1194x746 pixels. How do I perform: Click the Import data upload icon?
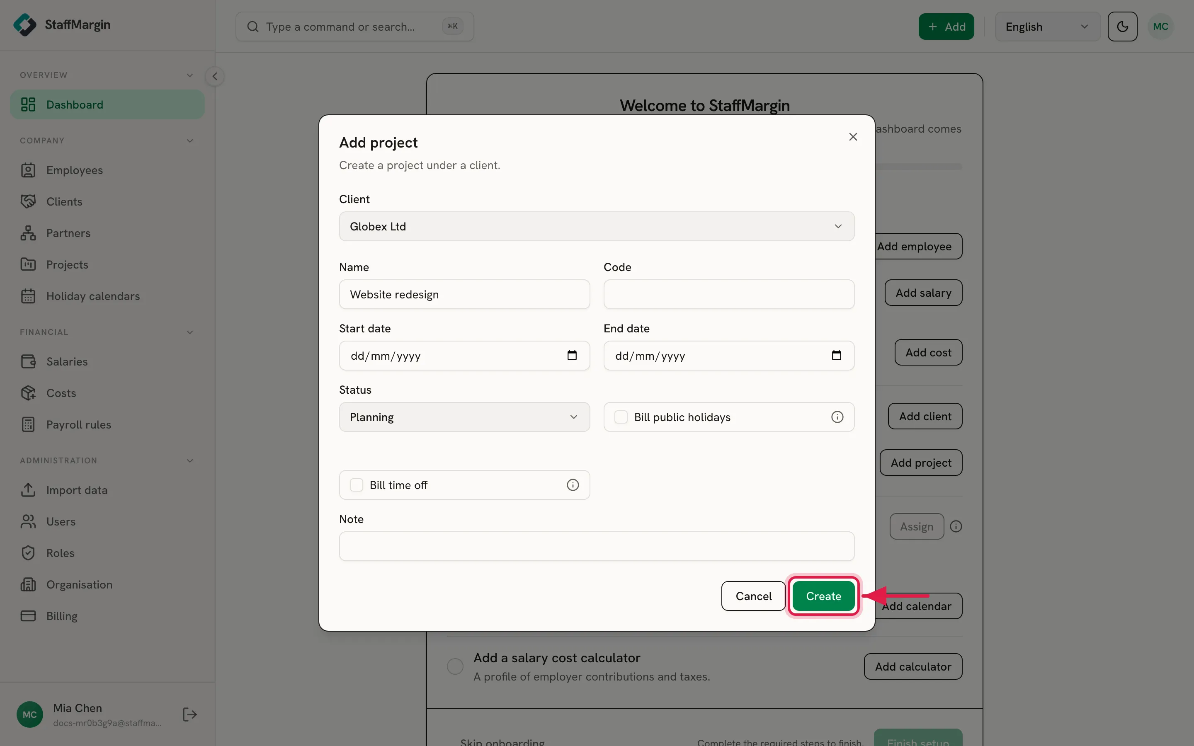pyautogui.click(x=28, y=490)
